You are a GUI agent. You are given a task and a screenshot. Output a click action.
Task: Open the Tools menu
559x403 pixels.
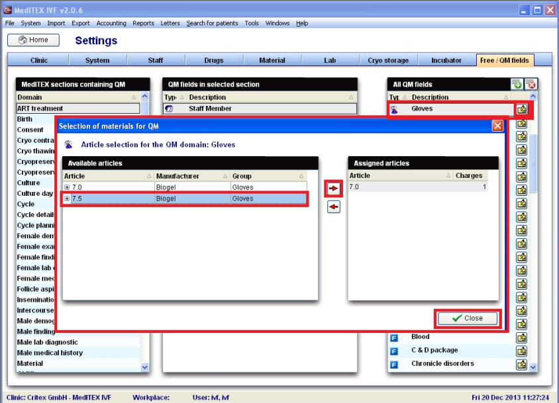click(252, 23)
